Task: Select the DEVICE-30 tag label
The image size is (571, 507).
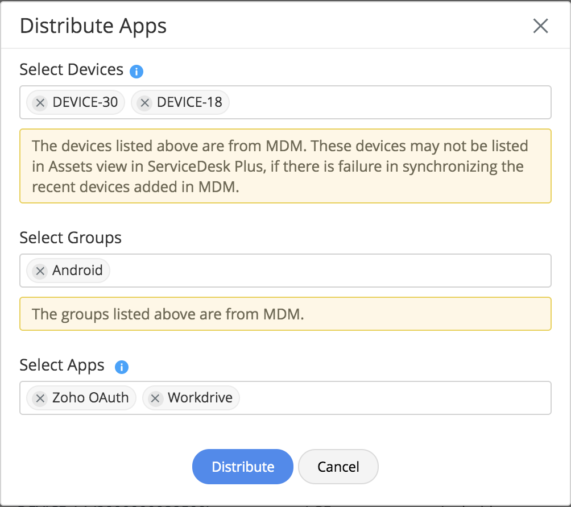Action: pos(85,102)
